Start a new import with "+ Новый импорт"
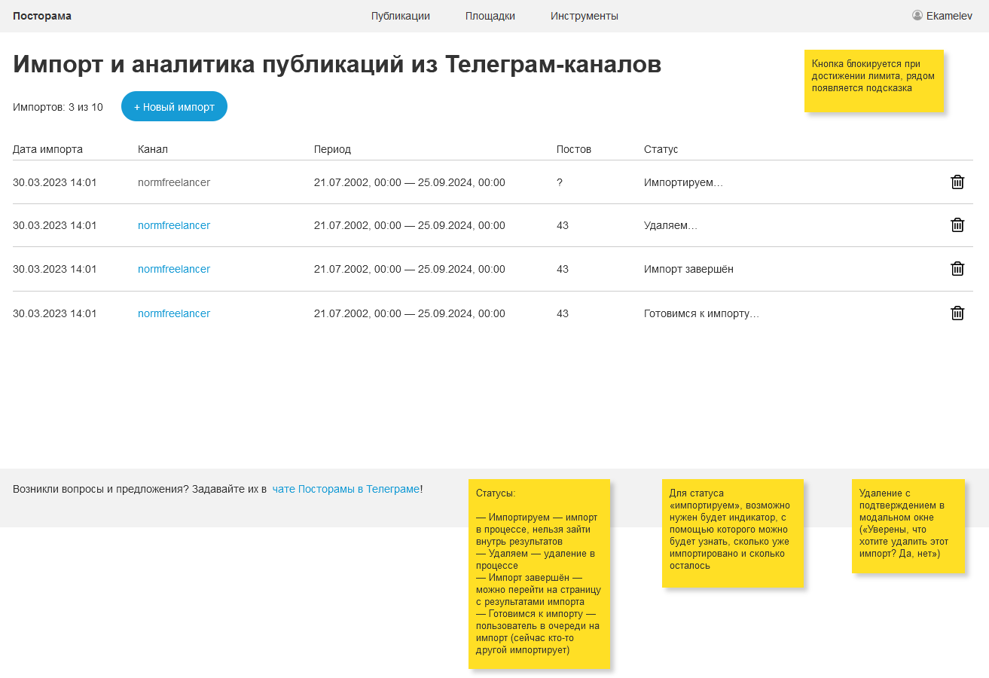Image resolution: width=989 pixels, height=678 pixels. (x=174, y=107)
